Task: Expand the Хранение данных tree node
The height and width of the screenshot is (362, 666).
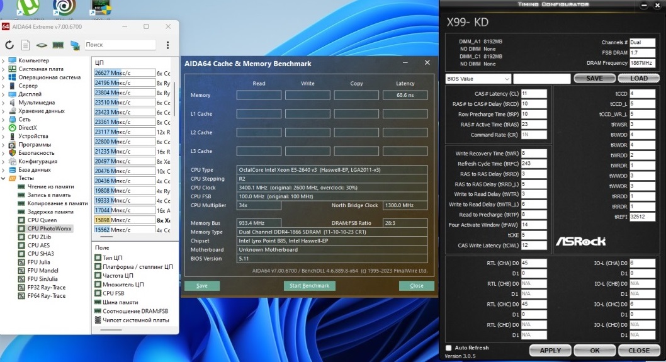Action: click(3, 111)
